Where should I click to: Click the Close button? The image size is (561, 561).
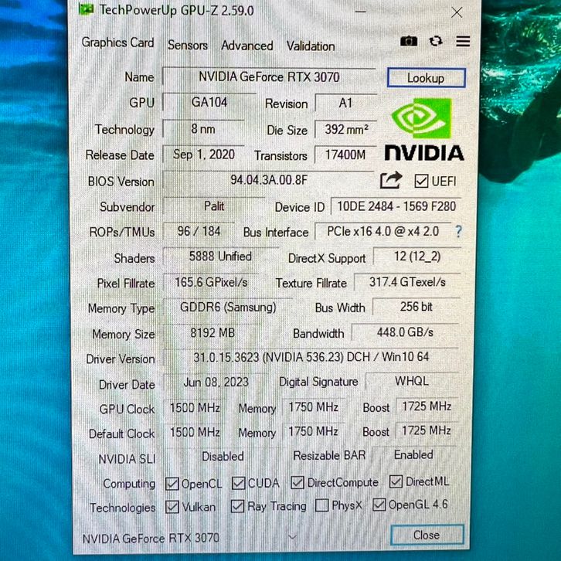coord(426,535)
